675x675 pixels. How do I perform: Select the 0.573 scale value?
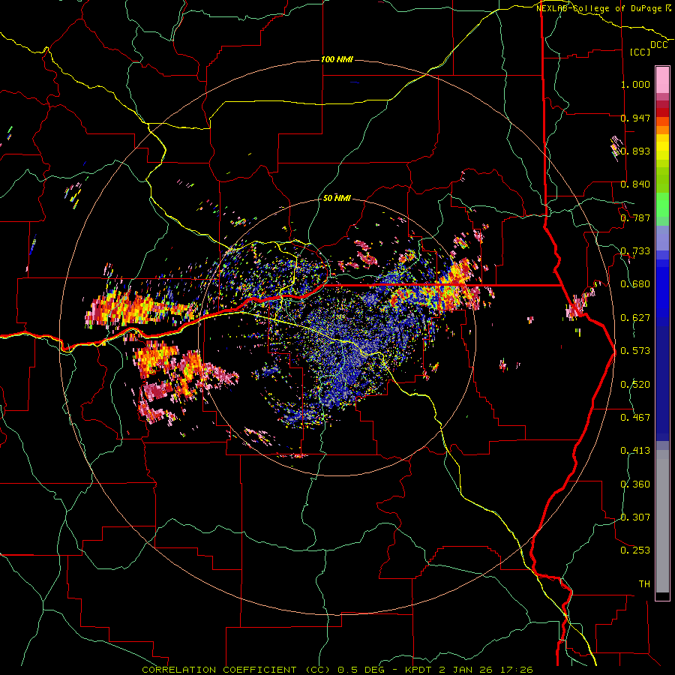[635, 351]
